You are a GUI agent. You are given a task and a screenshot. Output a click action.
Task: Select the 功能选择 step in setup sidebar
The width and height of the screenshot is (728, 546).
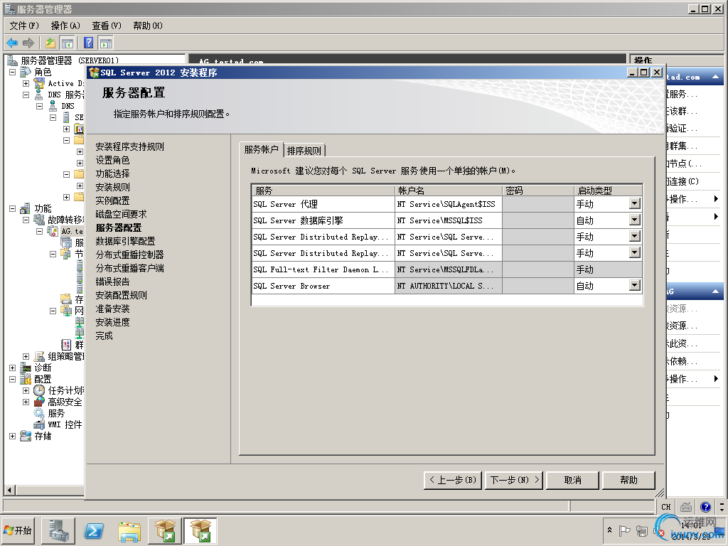[113, 173]
